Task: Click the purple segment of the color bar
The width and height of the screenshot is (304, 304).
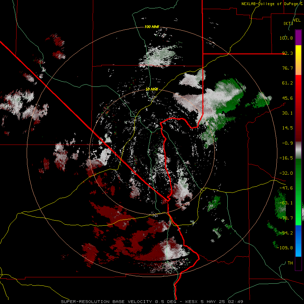Action: [x=298, y=37]
